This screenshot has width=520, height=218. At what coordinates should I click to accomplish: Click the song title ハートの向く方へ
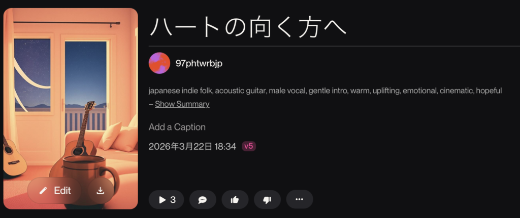tap(248, 27)
